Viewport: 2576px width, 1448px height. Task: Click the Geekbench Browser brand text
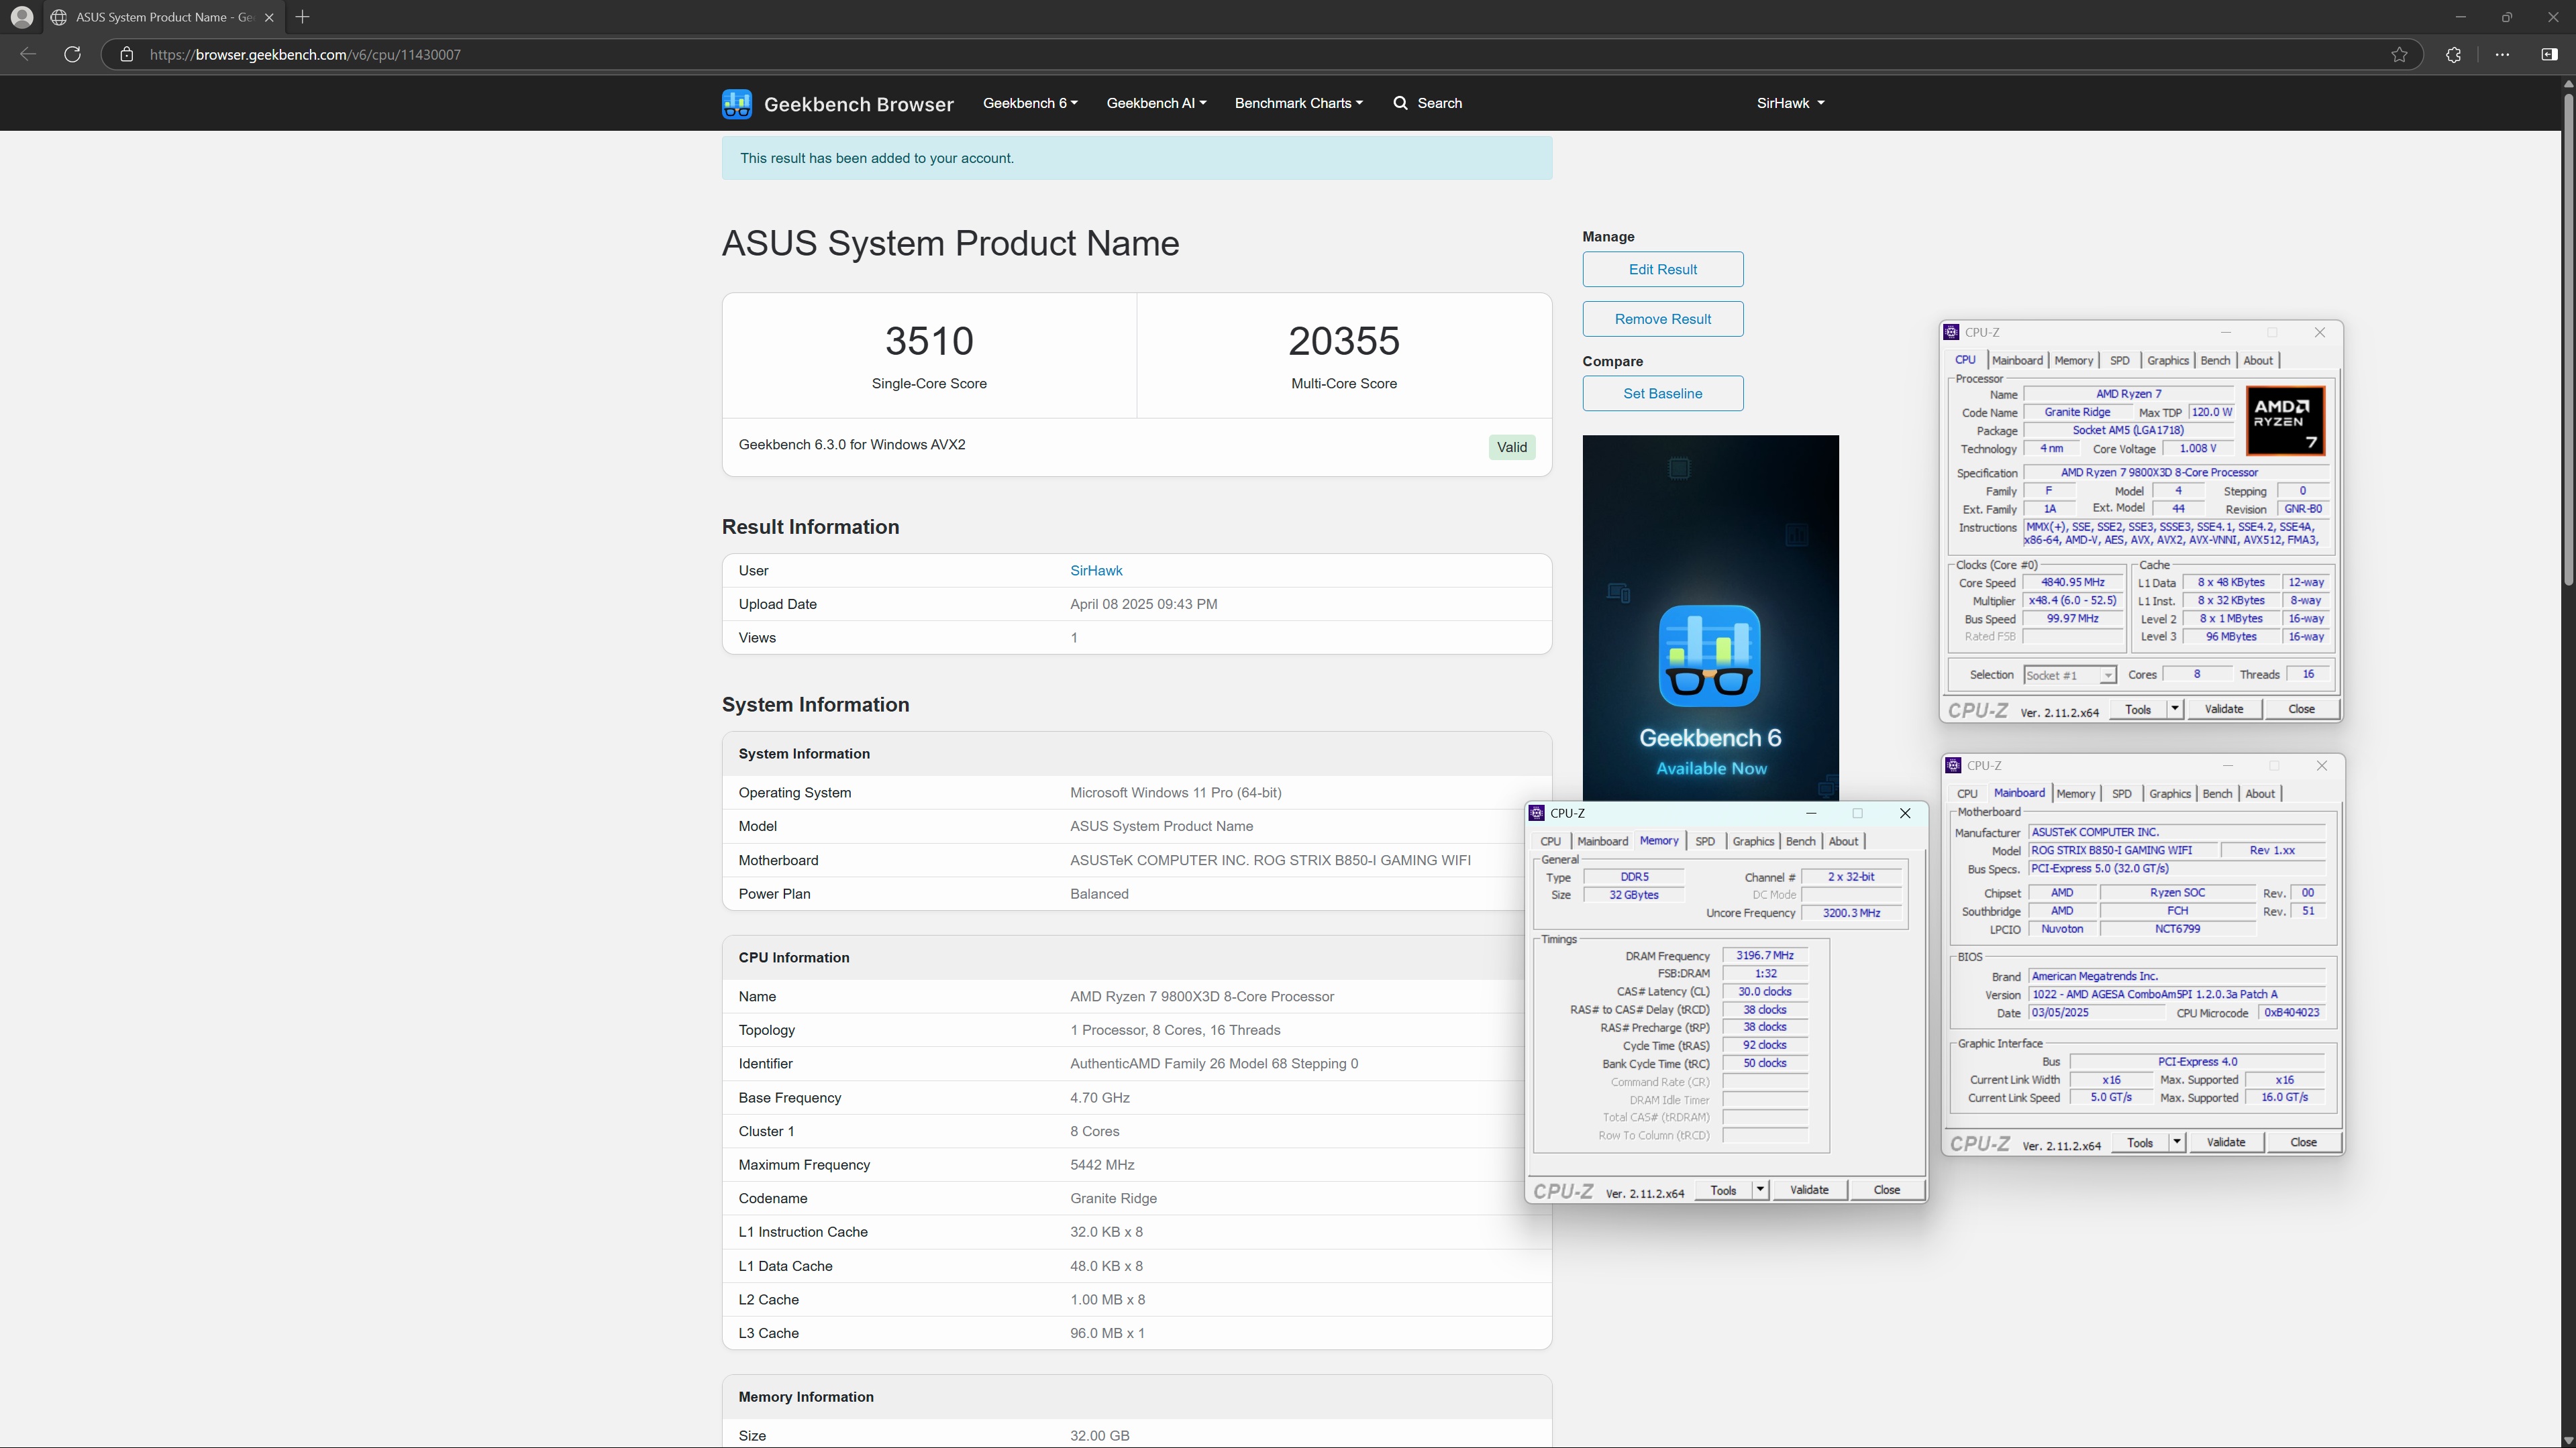(x=858, y=104)
